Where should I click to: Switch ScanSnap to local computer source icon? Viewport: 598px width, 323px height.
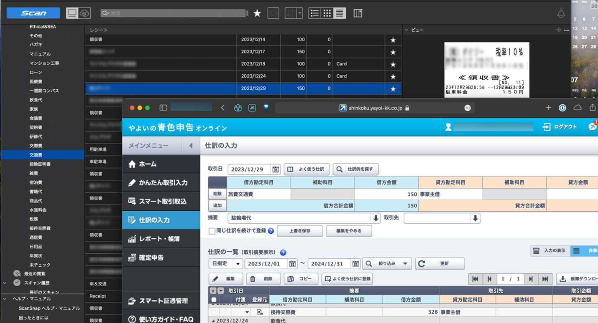72,13
